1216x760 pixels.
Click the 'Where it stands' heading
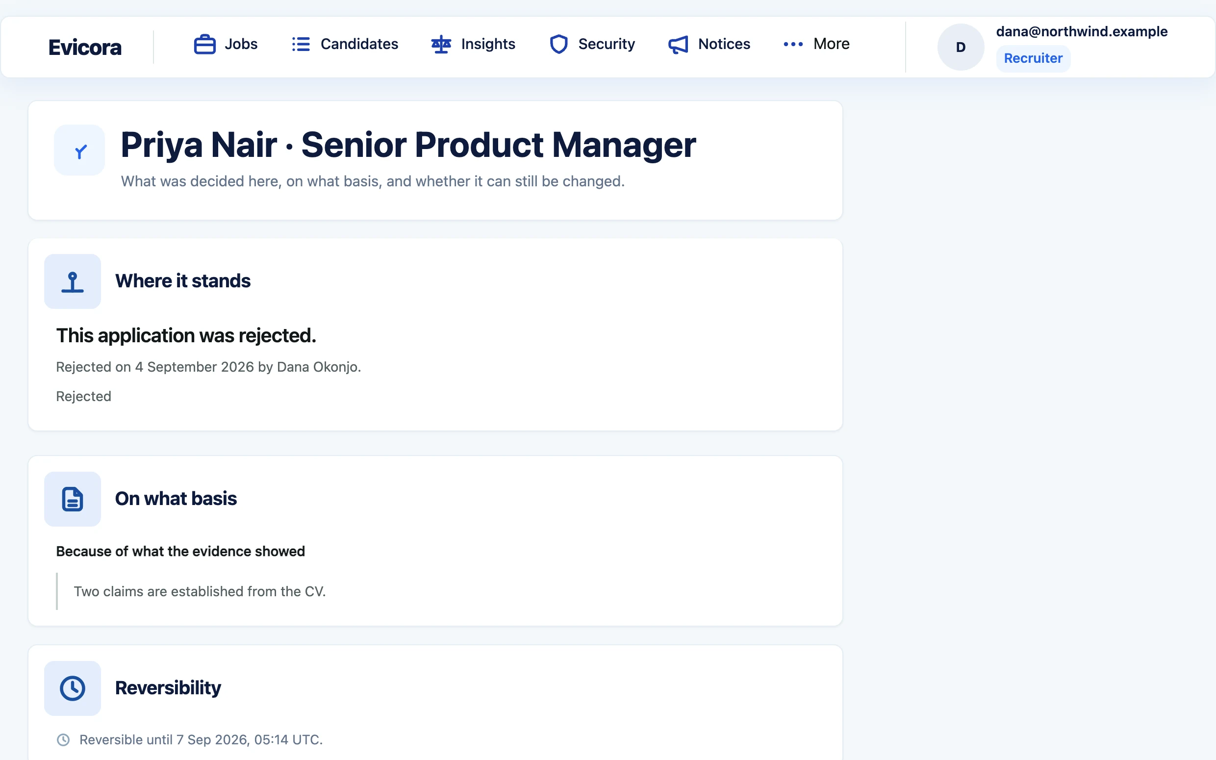coord(183,281)
